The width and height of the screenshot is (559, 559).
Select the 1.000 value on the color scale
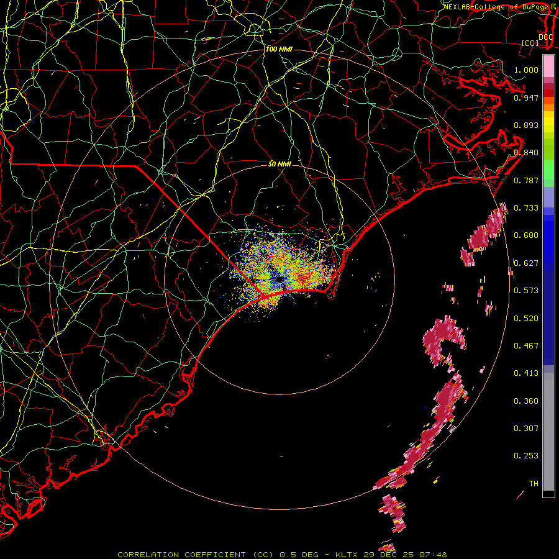tap(526, 70)
